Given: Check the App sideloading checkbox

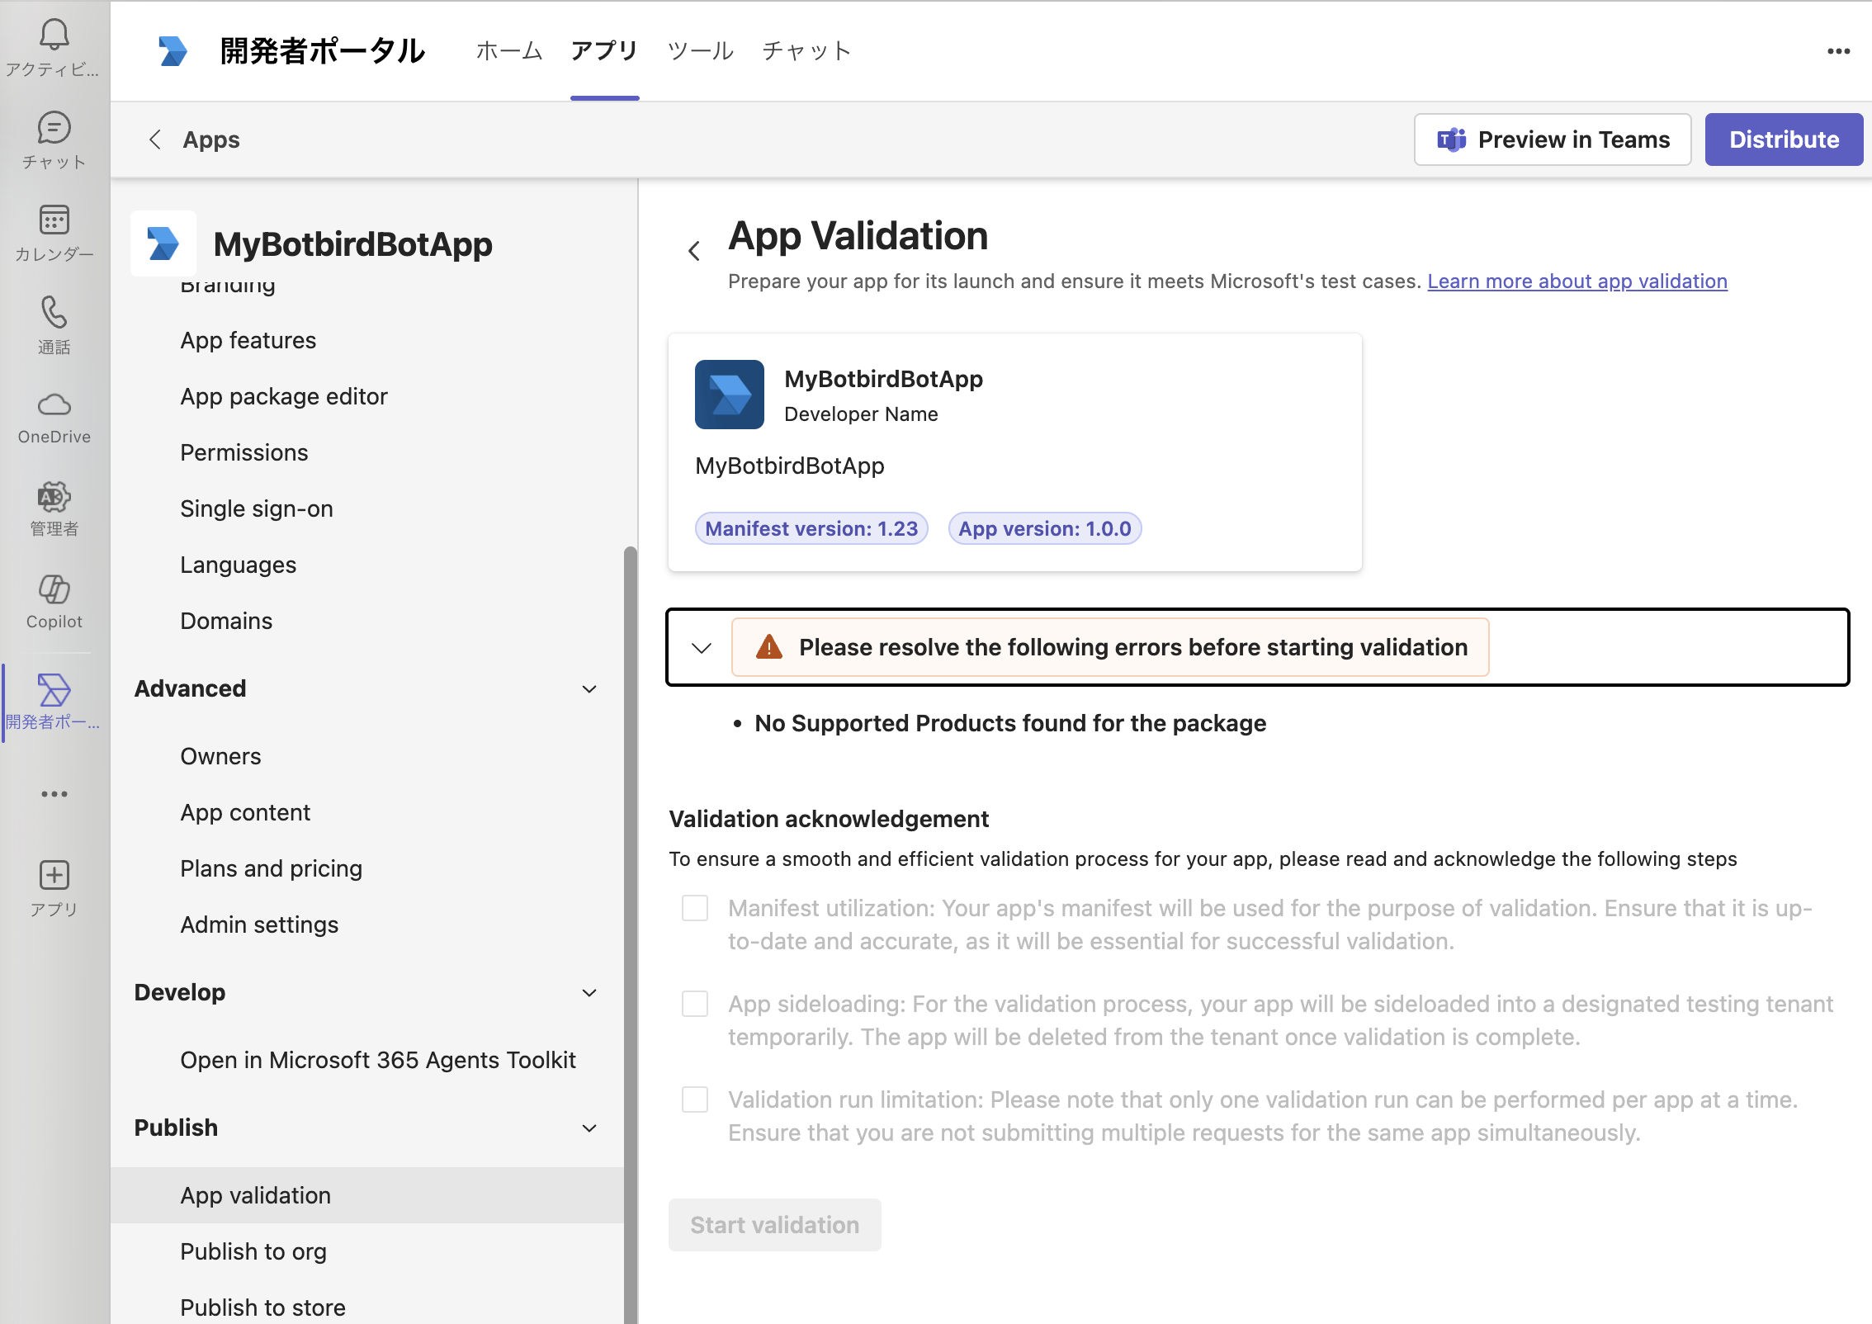Looking at the screenshot, I should coord(695,1004).
